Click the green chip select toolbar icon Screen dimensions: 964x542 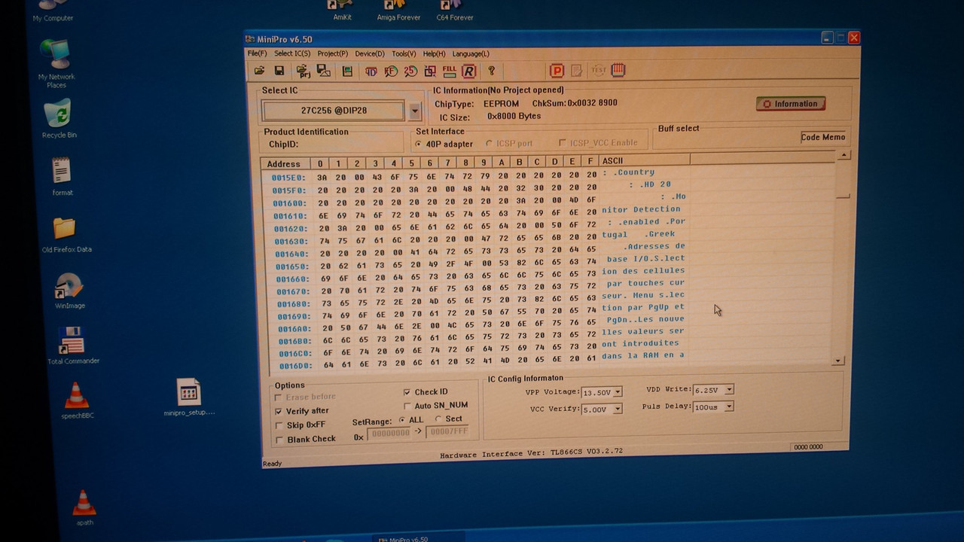(x=347, y=72)
